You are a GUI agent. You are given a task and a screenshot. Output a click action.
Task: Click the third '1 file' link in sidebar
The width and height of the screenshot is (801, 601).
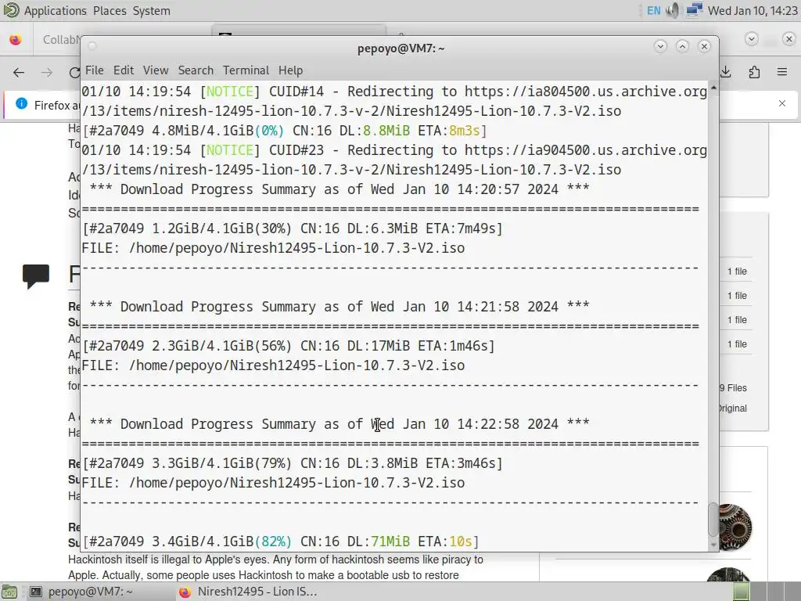point(737,320)
